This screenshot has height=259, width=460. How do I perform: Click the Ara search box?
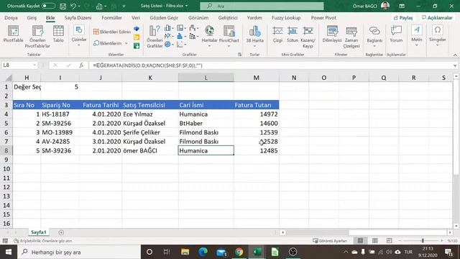[262, 6]
